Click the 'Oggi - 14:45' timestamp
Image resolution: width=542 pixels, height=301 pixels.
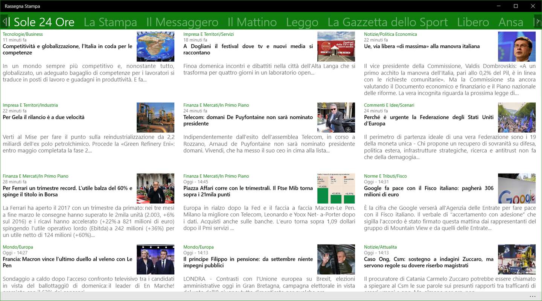[196, 182]
